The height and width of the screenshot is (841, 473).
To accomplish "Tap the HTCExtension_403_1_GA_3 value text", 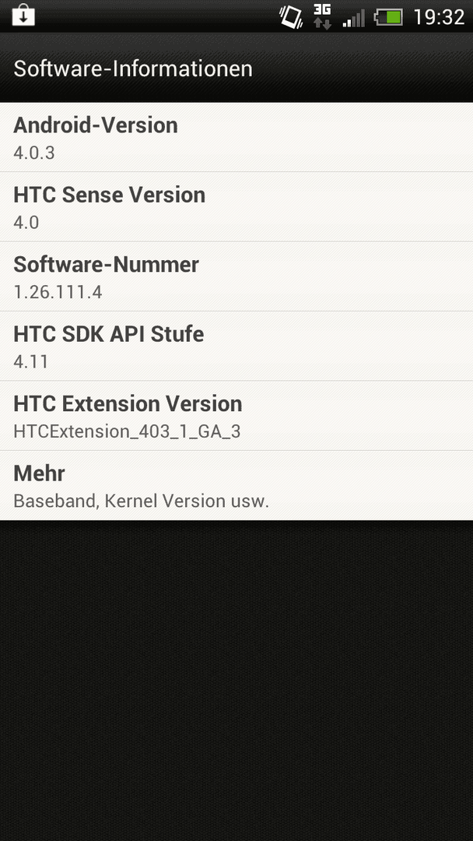I will (127, 431).
